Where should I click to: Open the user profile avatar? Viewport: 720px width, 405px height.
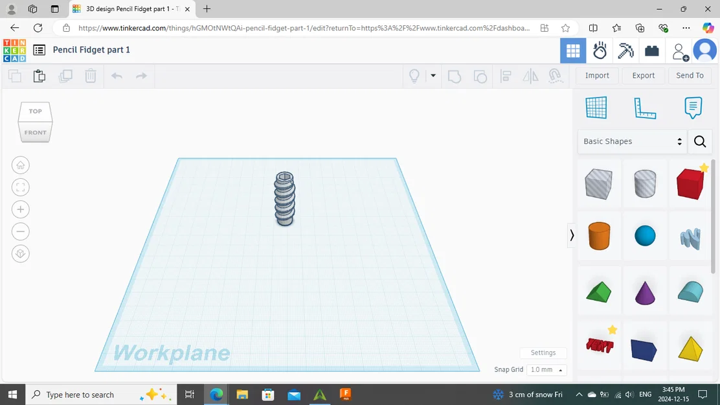[x=705, y=51]
